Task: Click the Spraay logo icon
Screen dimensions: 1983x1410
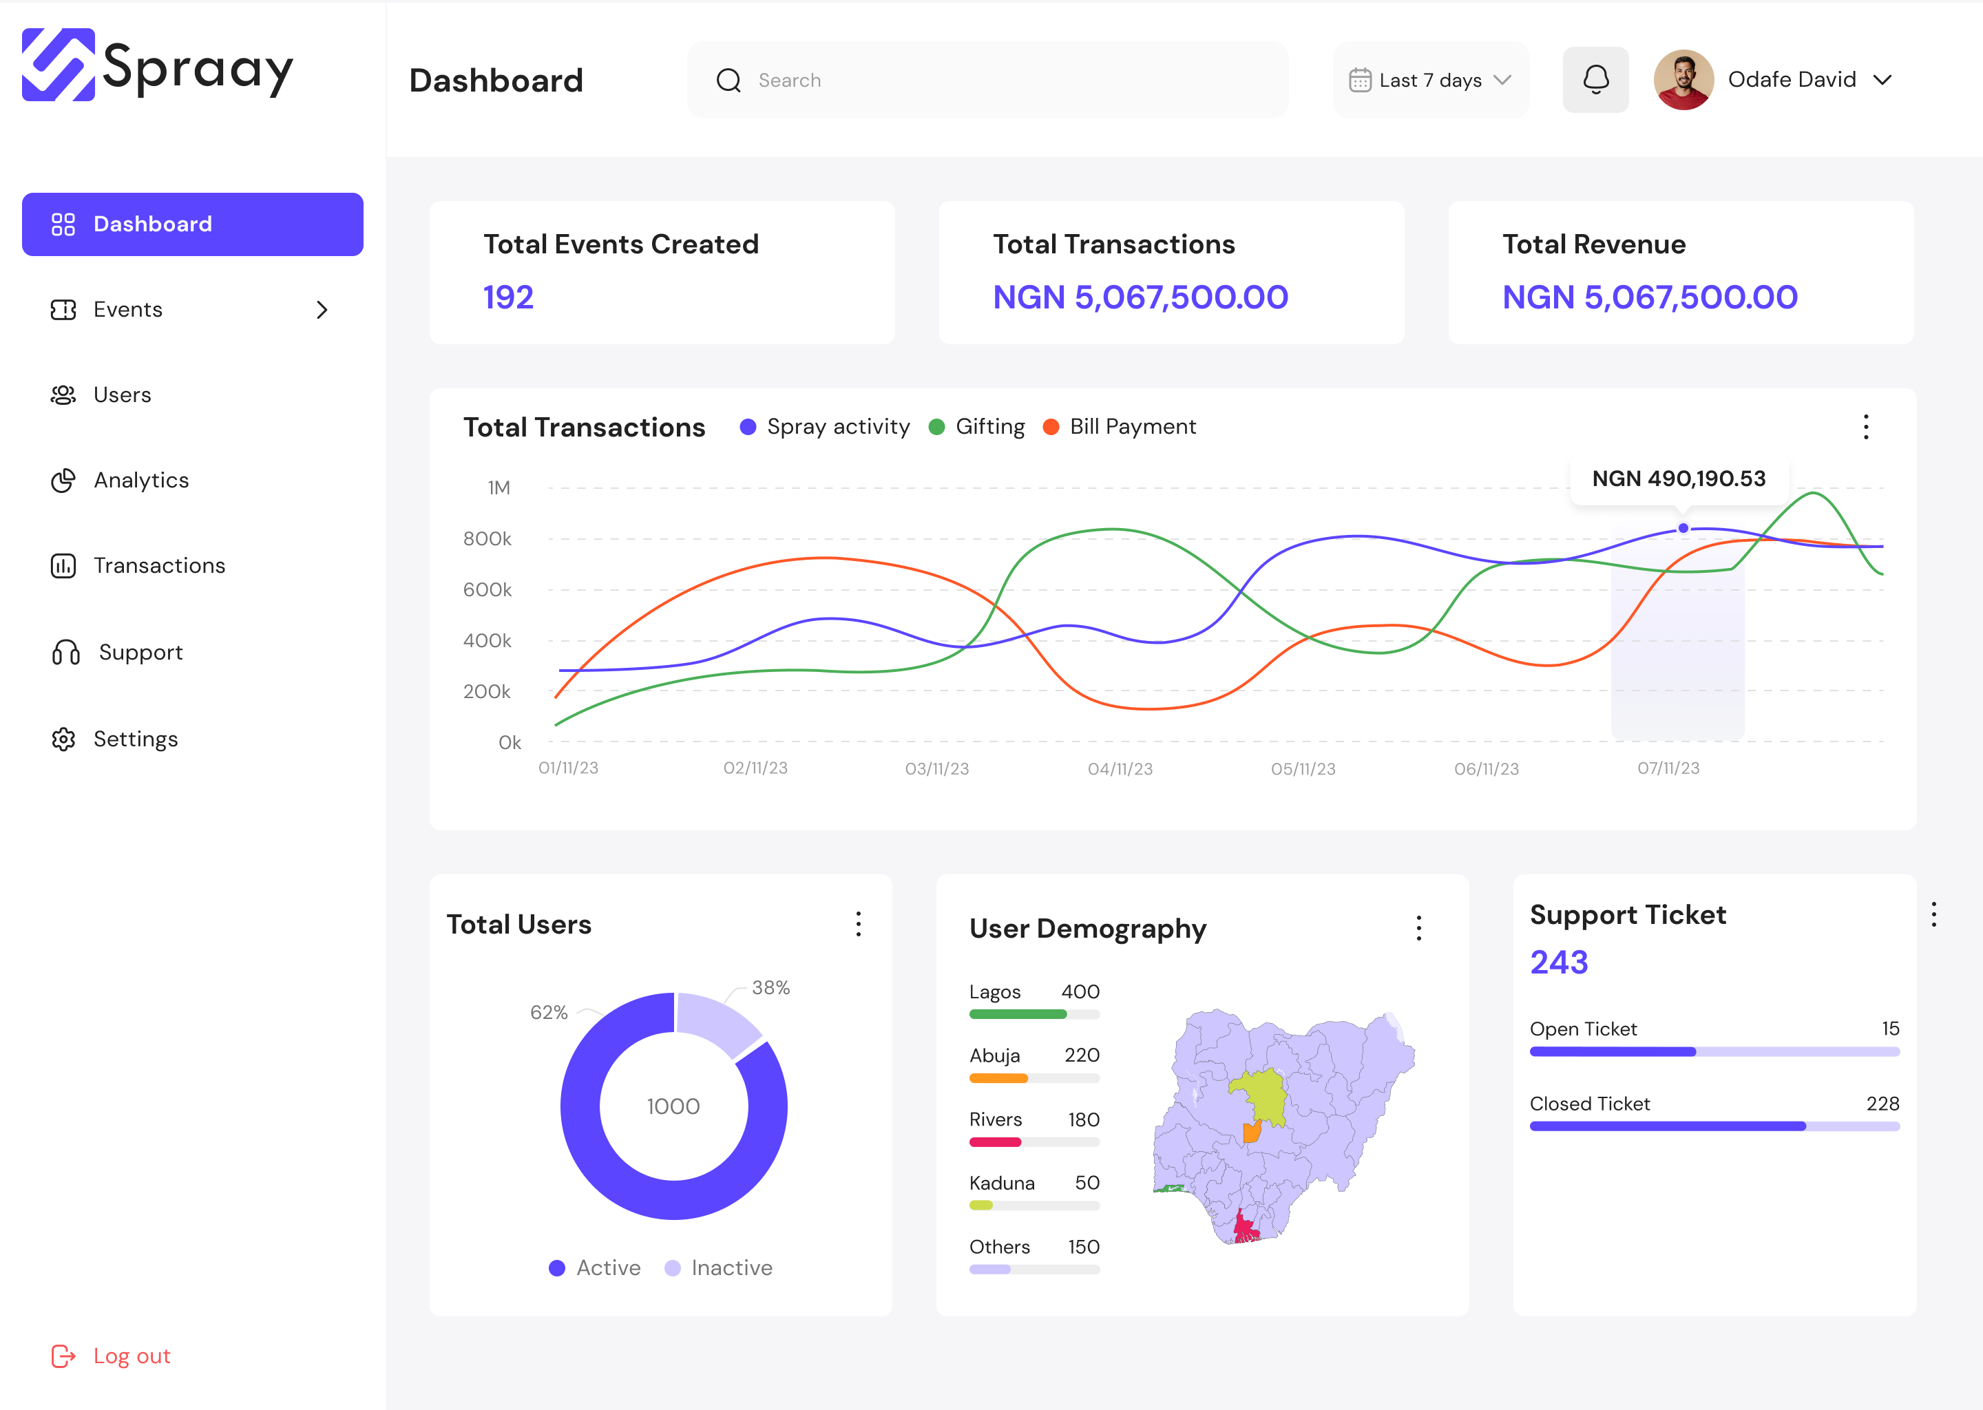Action: coord(58,65)
